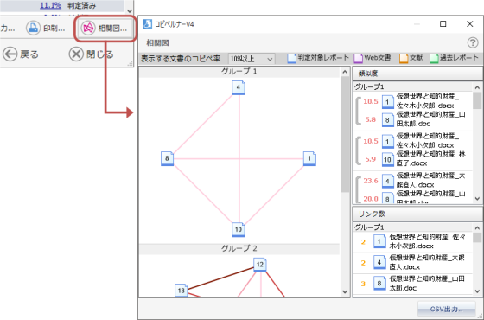The height and width of the screenshot is (320, 484).
Task: Select 山田太郎.doc row in link count list
Action: 413,284
